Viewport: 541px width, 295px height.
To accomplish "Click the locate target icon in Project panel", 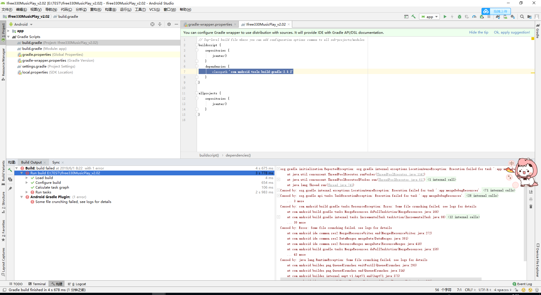I will tap(152, 24).
